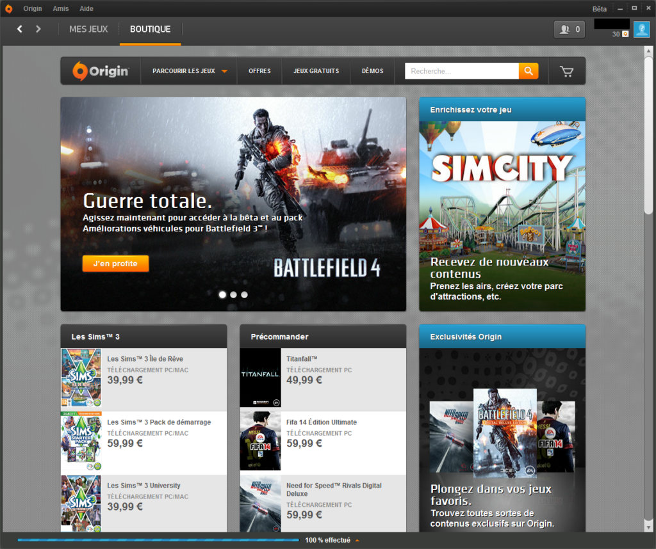Click the download progress bar
The height and width of the screenshot is (549, 656).
pos(158,540)
